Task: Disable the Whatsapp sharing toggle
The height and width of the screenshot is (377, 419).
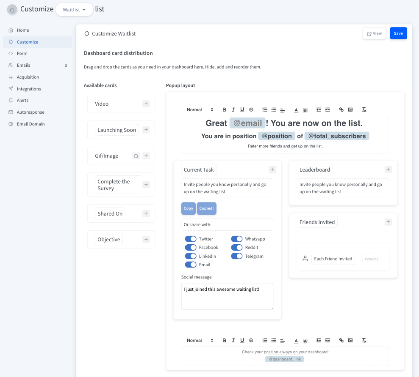Action: click(x=237, y=239)
